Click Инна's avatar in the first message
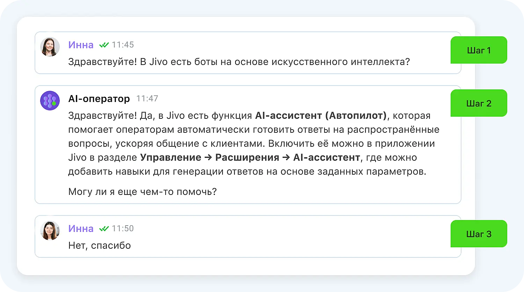Image resolution: width=524 pixels, height=292 pixels. point(50,47)
